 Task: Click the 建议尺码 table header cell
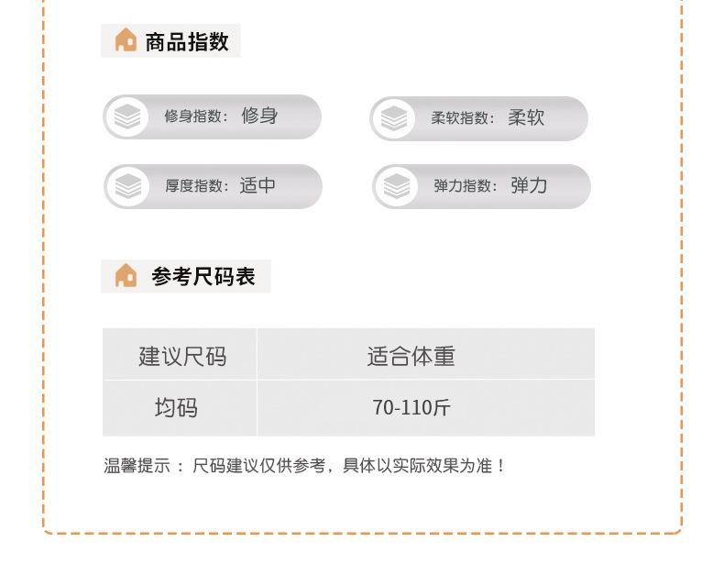pyautogui.click(x=180, y=354)
